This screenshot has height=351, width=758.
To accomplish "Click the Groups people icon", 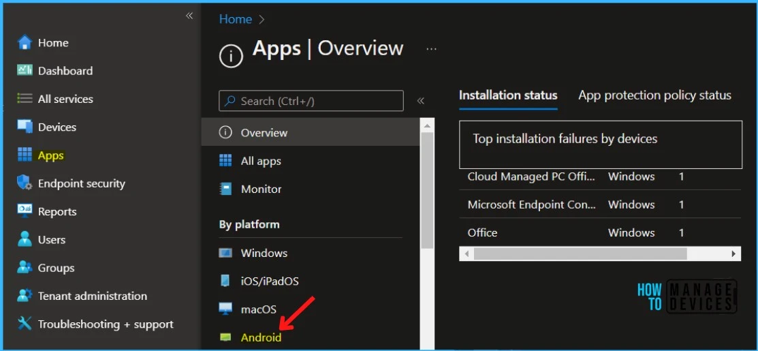I will coord(25,267).
